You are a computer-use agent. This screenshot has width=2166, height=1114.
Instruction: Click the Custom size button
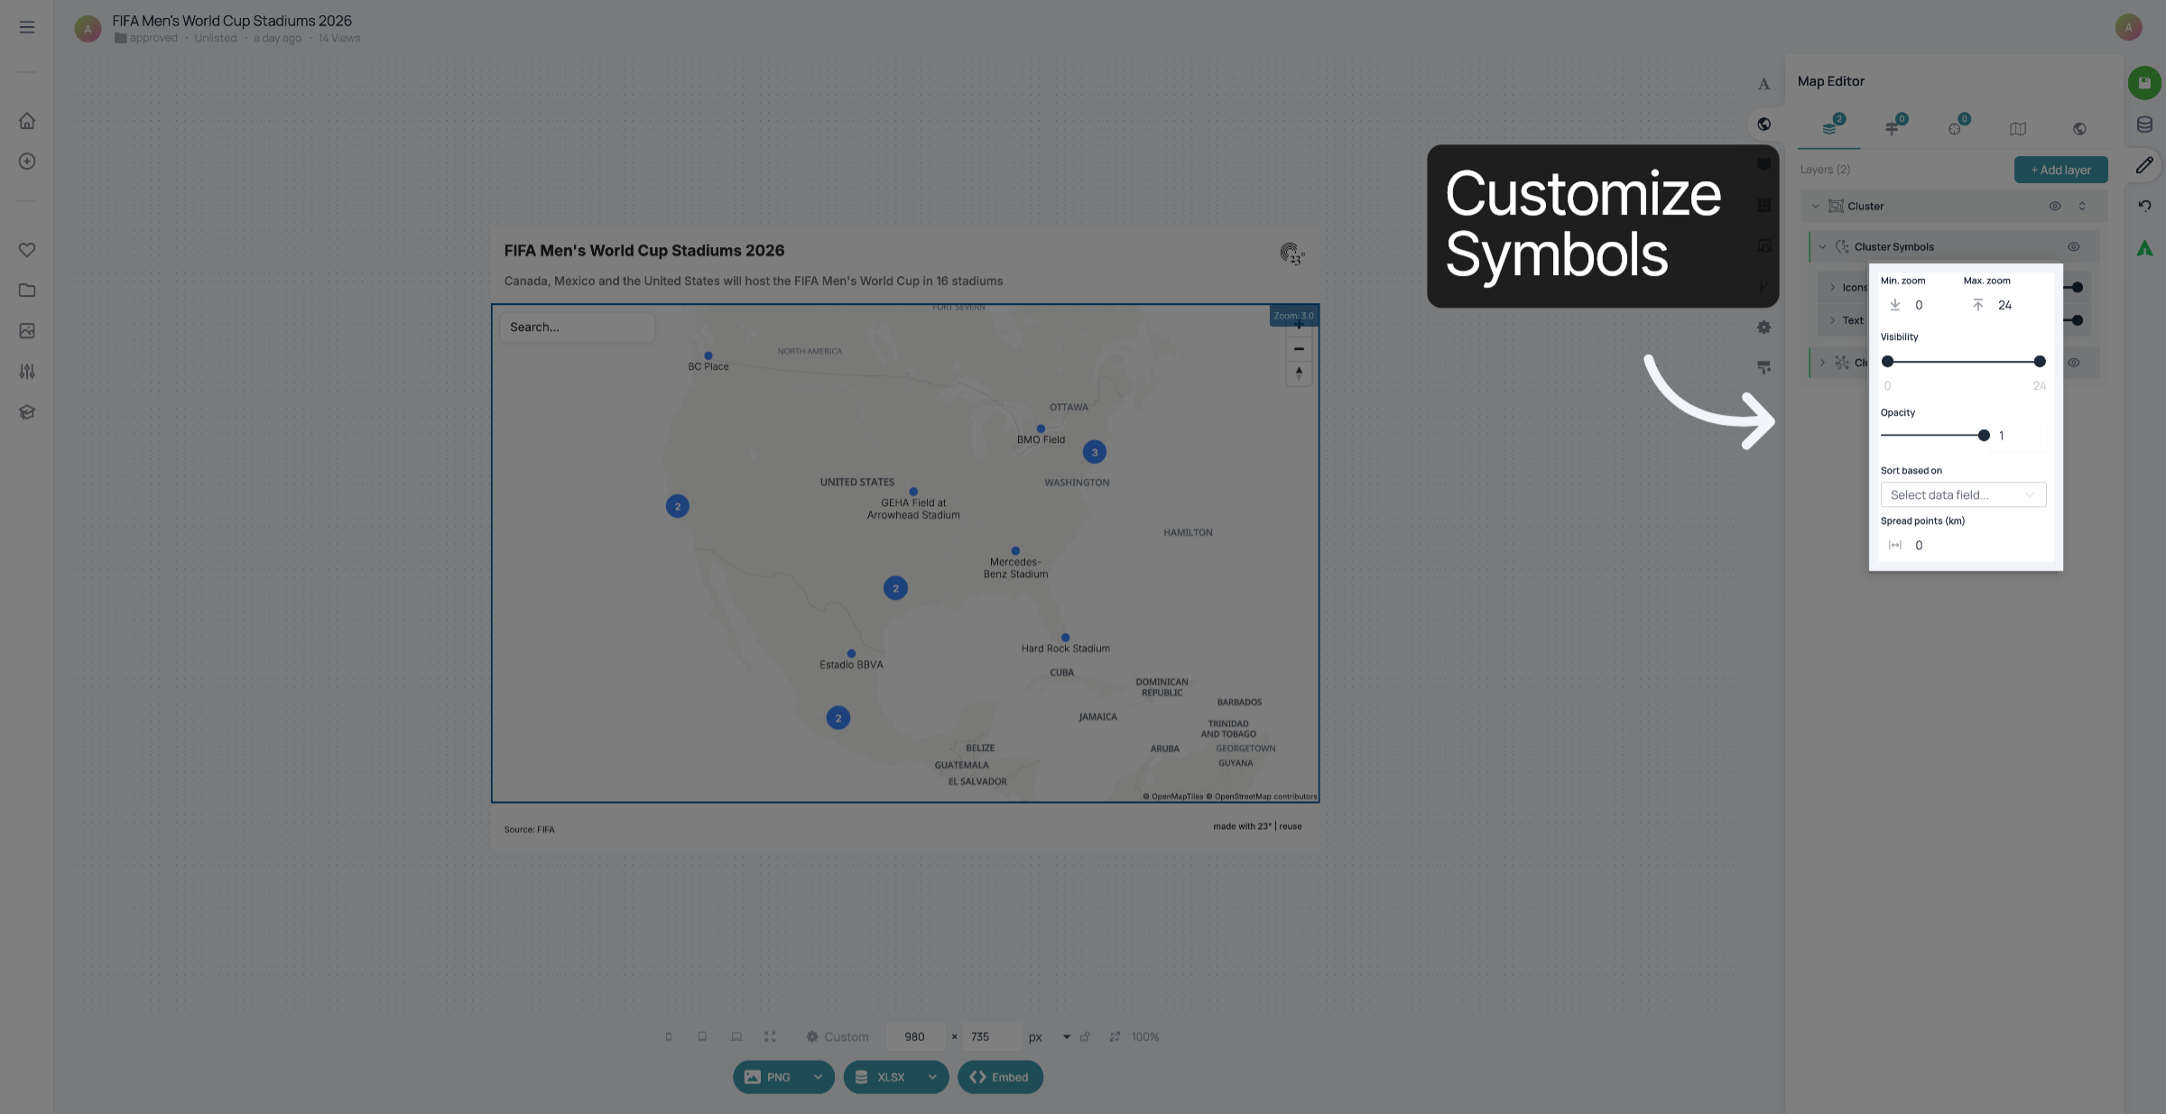tap(838, 1037)
